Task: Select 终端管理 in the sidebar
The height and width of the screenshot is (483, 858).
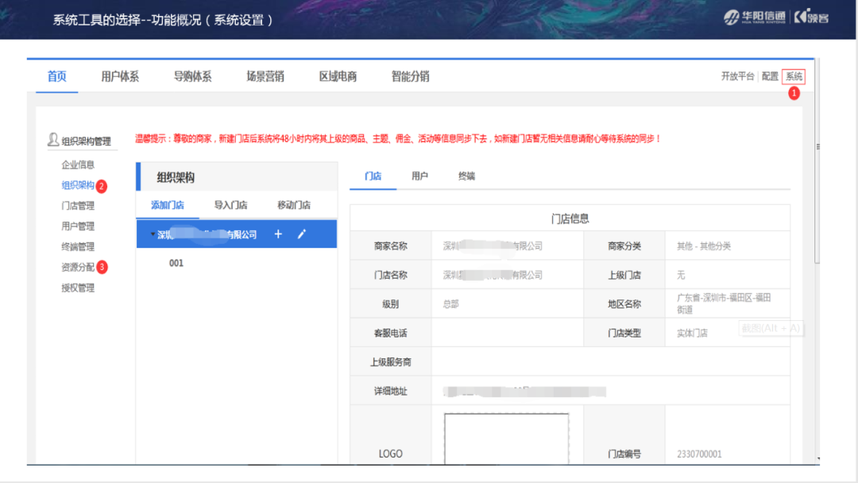Action: 78,247
